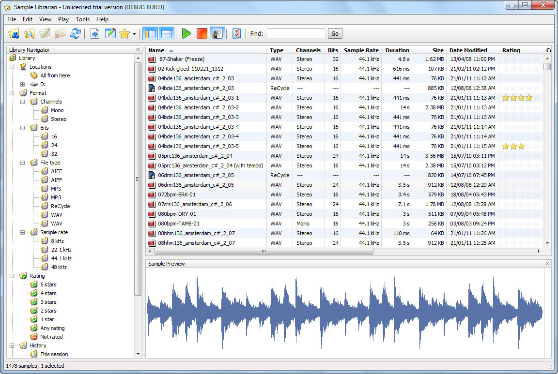Click the This session history icon
Screen dimensions: 558x374
tap(34, 354)
